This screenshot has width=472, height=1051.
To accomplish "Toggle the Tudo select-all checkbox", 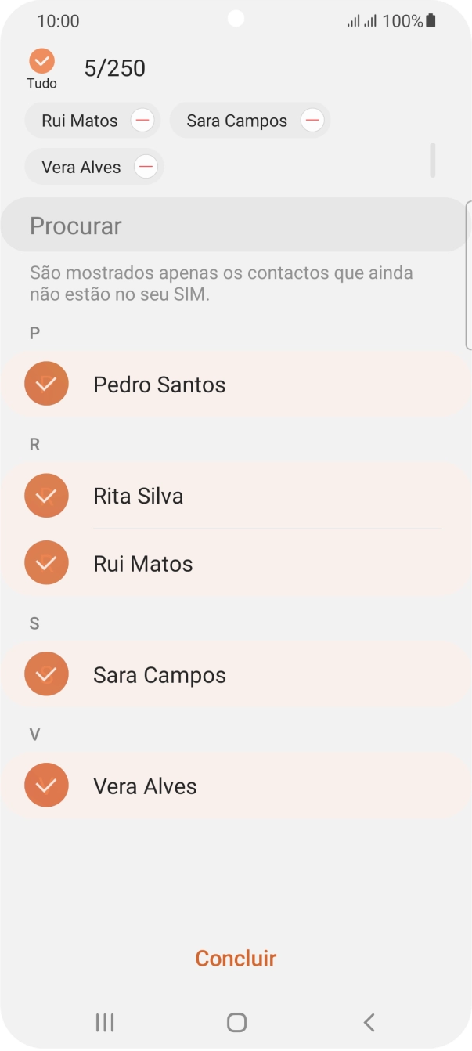I will (42, 62).
